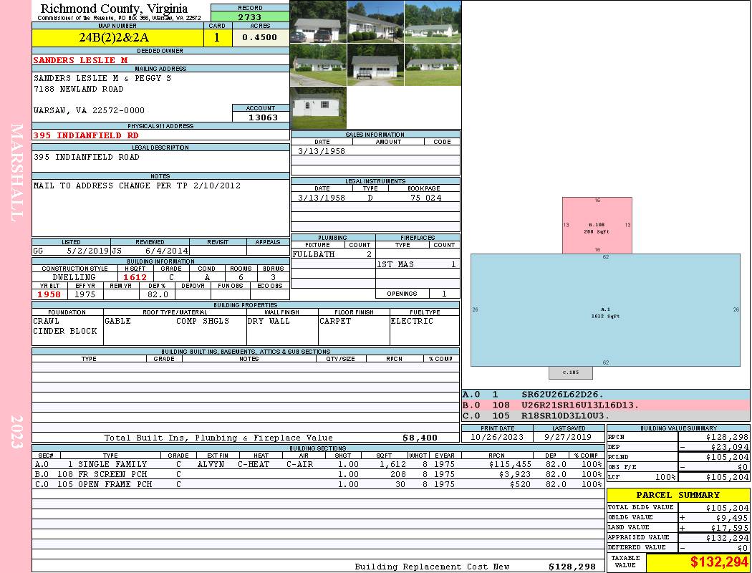This screenshot has width=752, height=573.
Task: Select the B.0 sketch vector code line
Action: (x=605, y=405)
